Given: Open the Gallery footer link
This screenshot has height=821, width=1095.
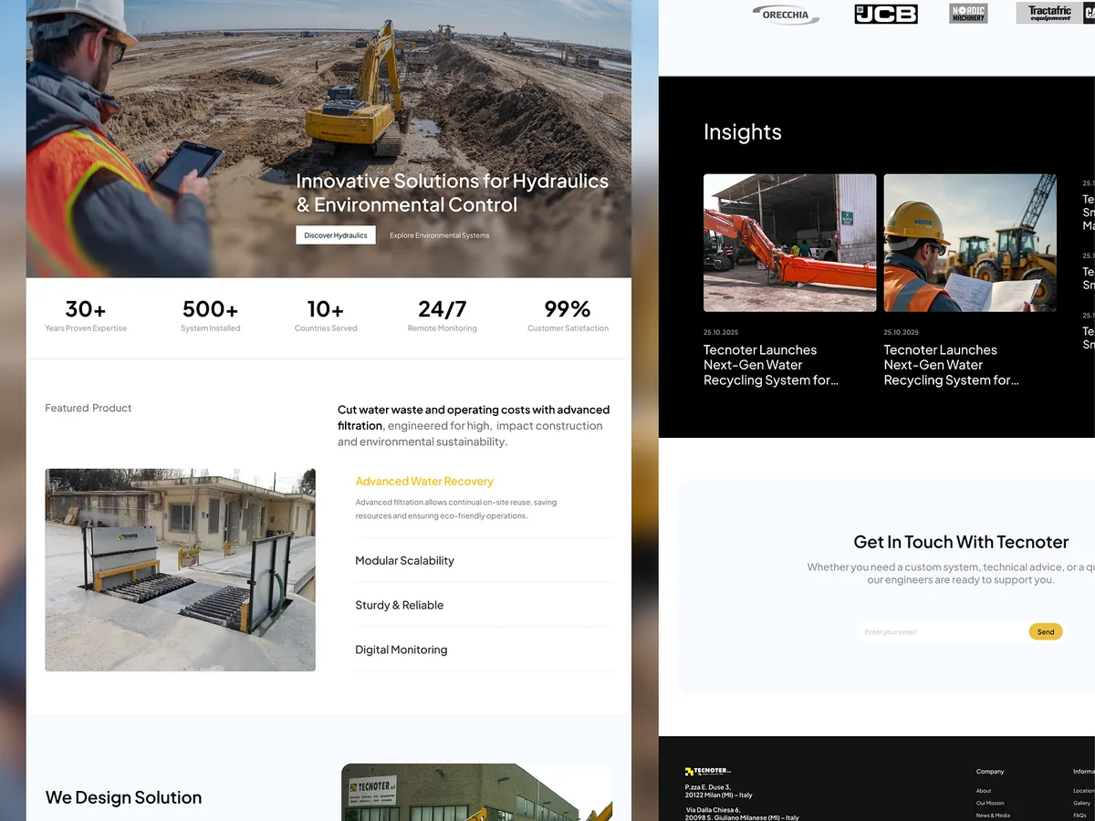Looking at the screenshot, I should 1082,804.
